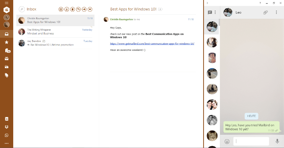Start a new WhatsApp chat
The height and width of the screenshot is (148, 284).
coord(210,12)
